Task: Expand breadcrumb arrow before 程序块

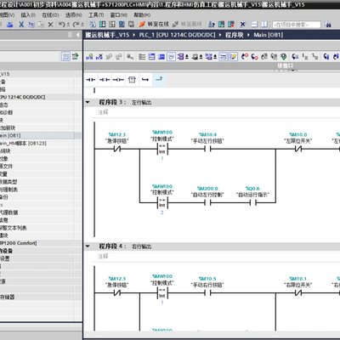Action: [x=220, y=35]
